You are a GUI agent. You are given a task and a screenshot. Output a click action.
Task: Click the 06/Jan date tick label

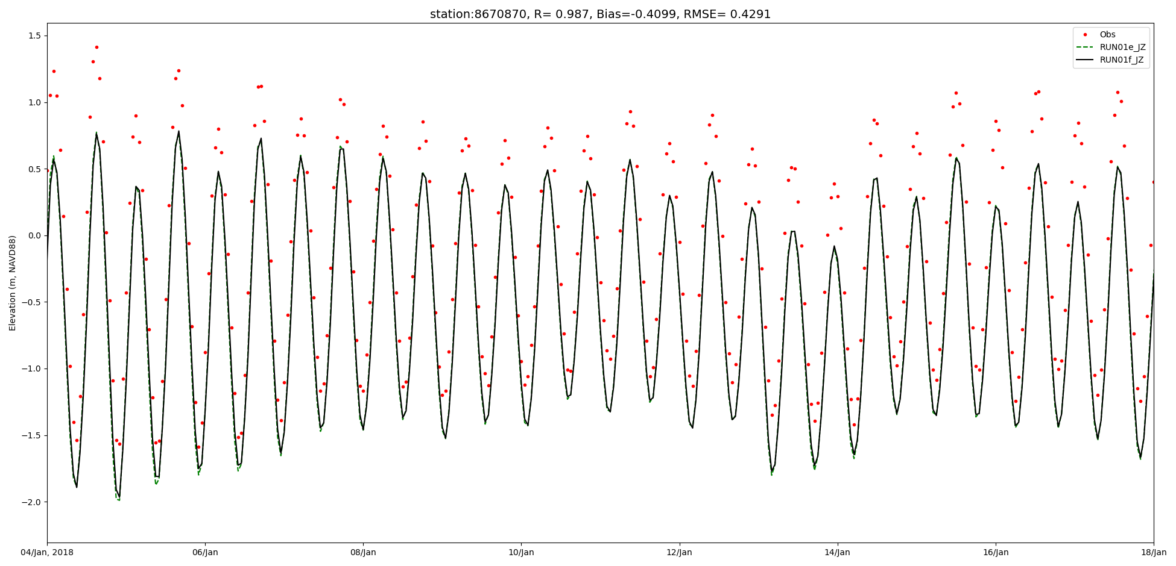pyautogui.click(x=205, y=552)
